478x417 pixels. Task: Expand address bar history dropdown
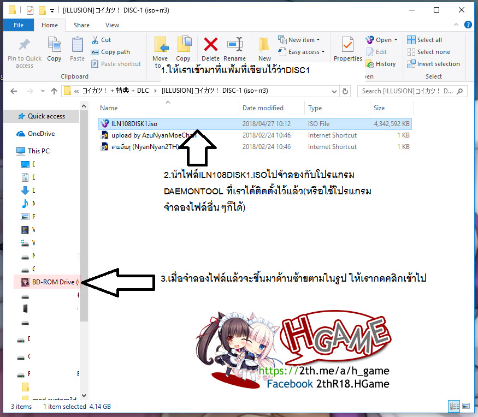pos(334,91)
